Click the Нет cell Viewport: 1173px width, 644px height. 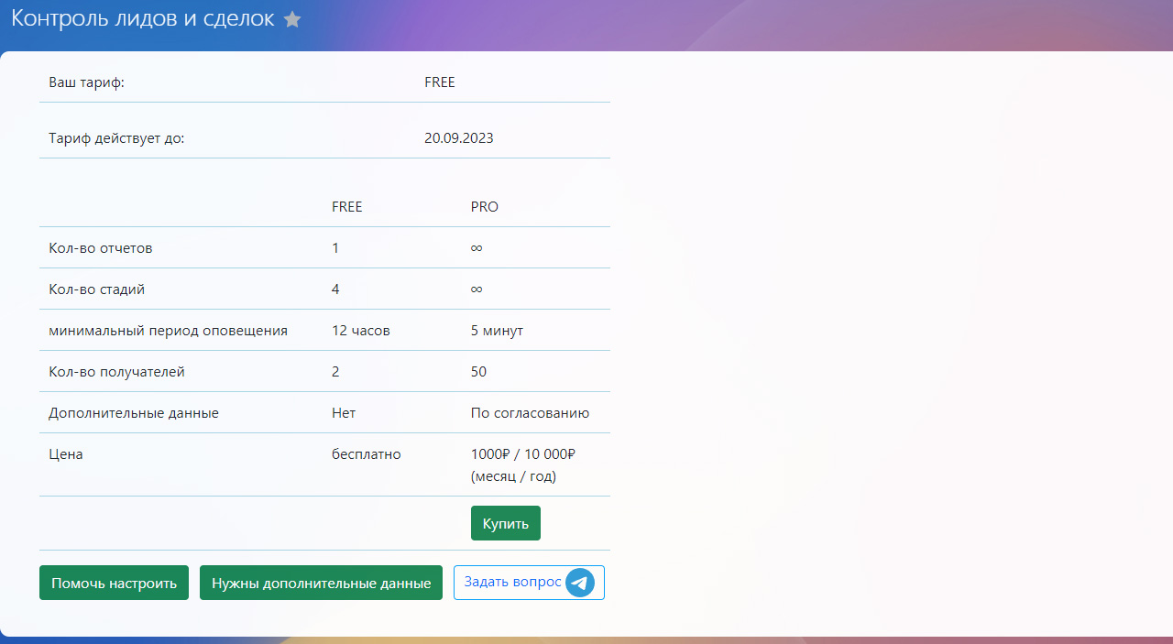pyautogui.click(x=344, y=413)
